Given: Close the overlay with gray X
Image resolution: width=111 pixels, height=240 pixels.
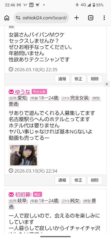Looking at the screenshot, I should [107, 84].
